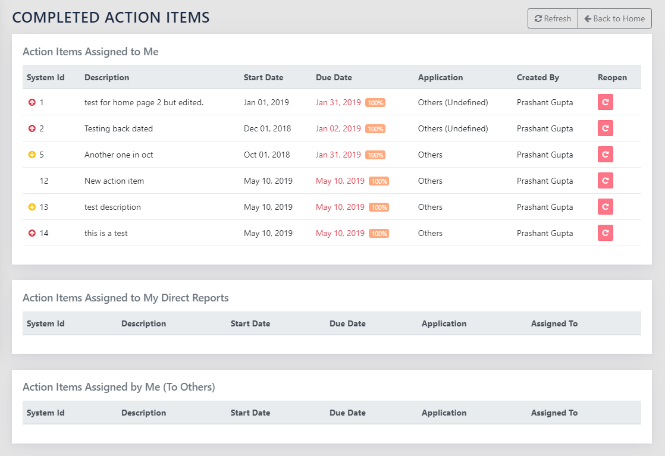665x456 pixels.
Task: Reopen the 'Testing back dated' action item
Action: pos(605,128)
